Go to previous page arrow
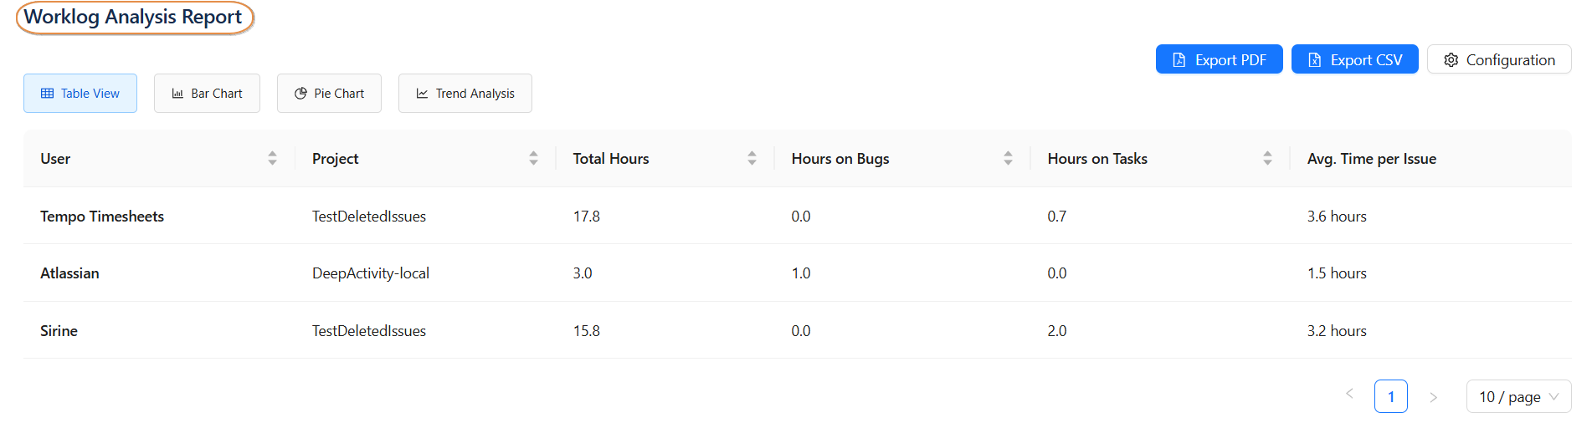The image size is (1592, 423). (x=1349, y=396)
